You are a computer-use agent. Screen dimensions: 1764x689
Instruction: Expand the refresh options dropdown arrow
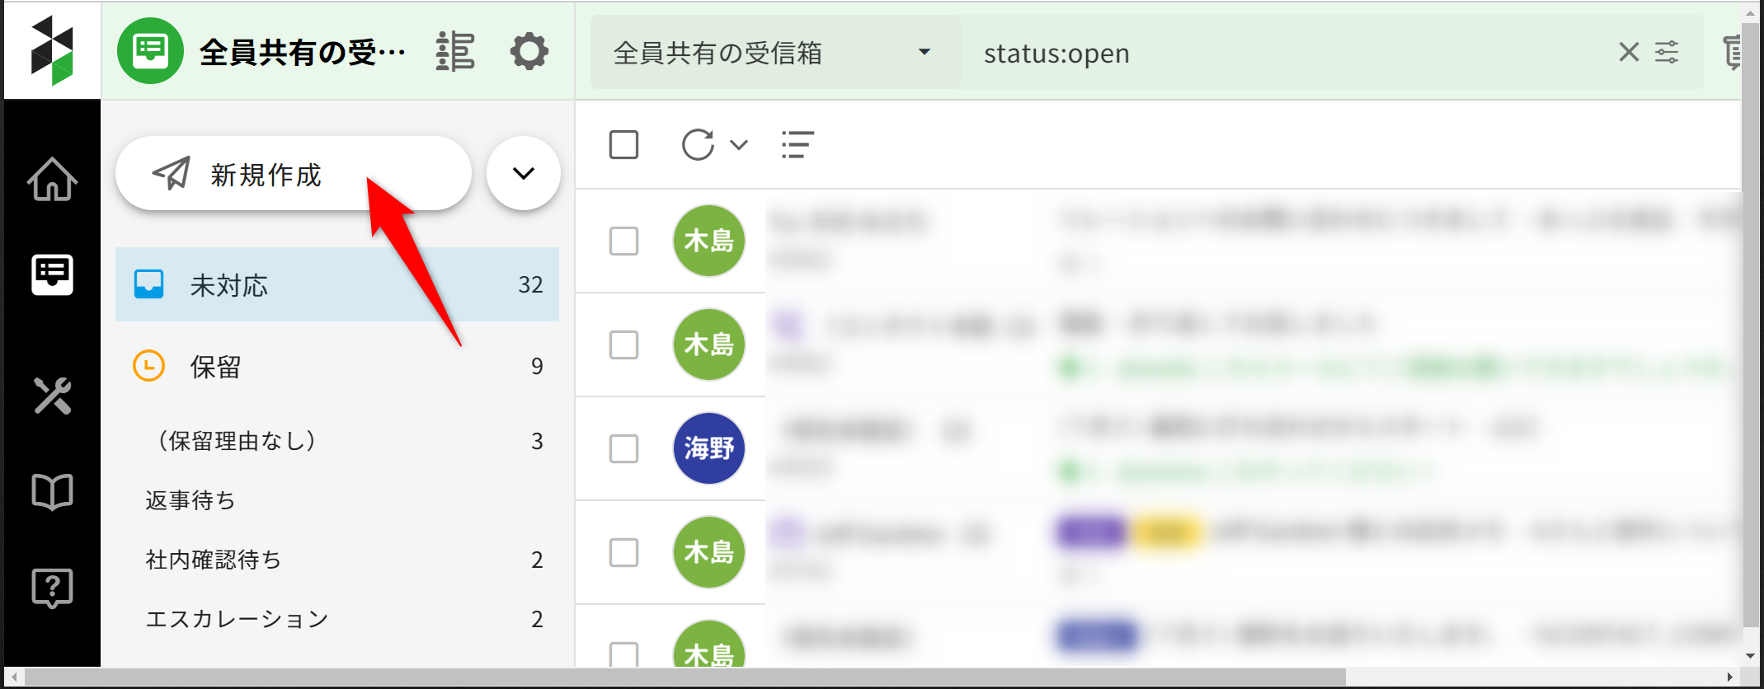[x=739, y=145]
